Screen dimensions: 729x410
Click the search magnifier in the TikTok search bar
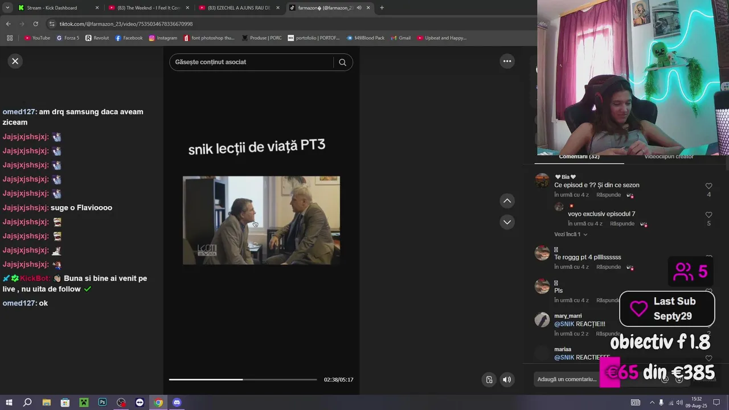342,62
